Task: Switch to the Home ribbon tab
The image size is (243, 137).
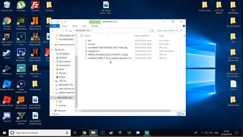Action: [65, 26]
